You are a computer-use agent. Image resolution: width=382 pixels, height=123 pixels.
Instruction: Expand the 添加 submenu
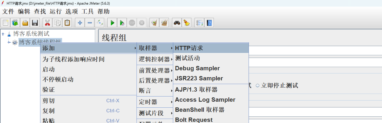[88, 48]
